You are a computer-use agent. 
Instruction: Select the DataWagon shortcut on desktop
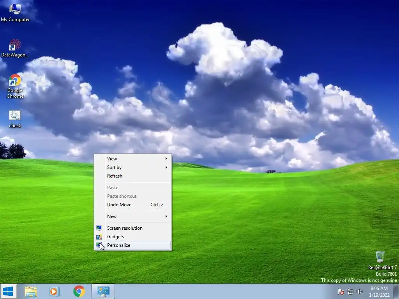click(15, 48)
